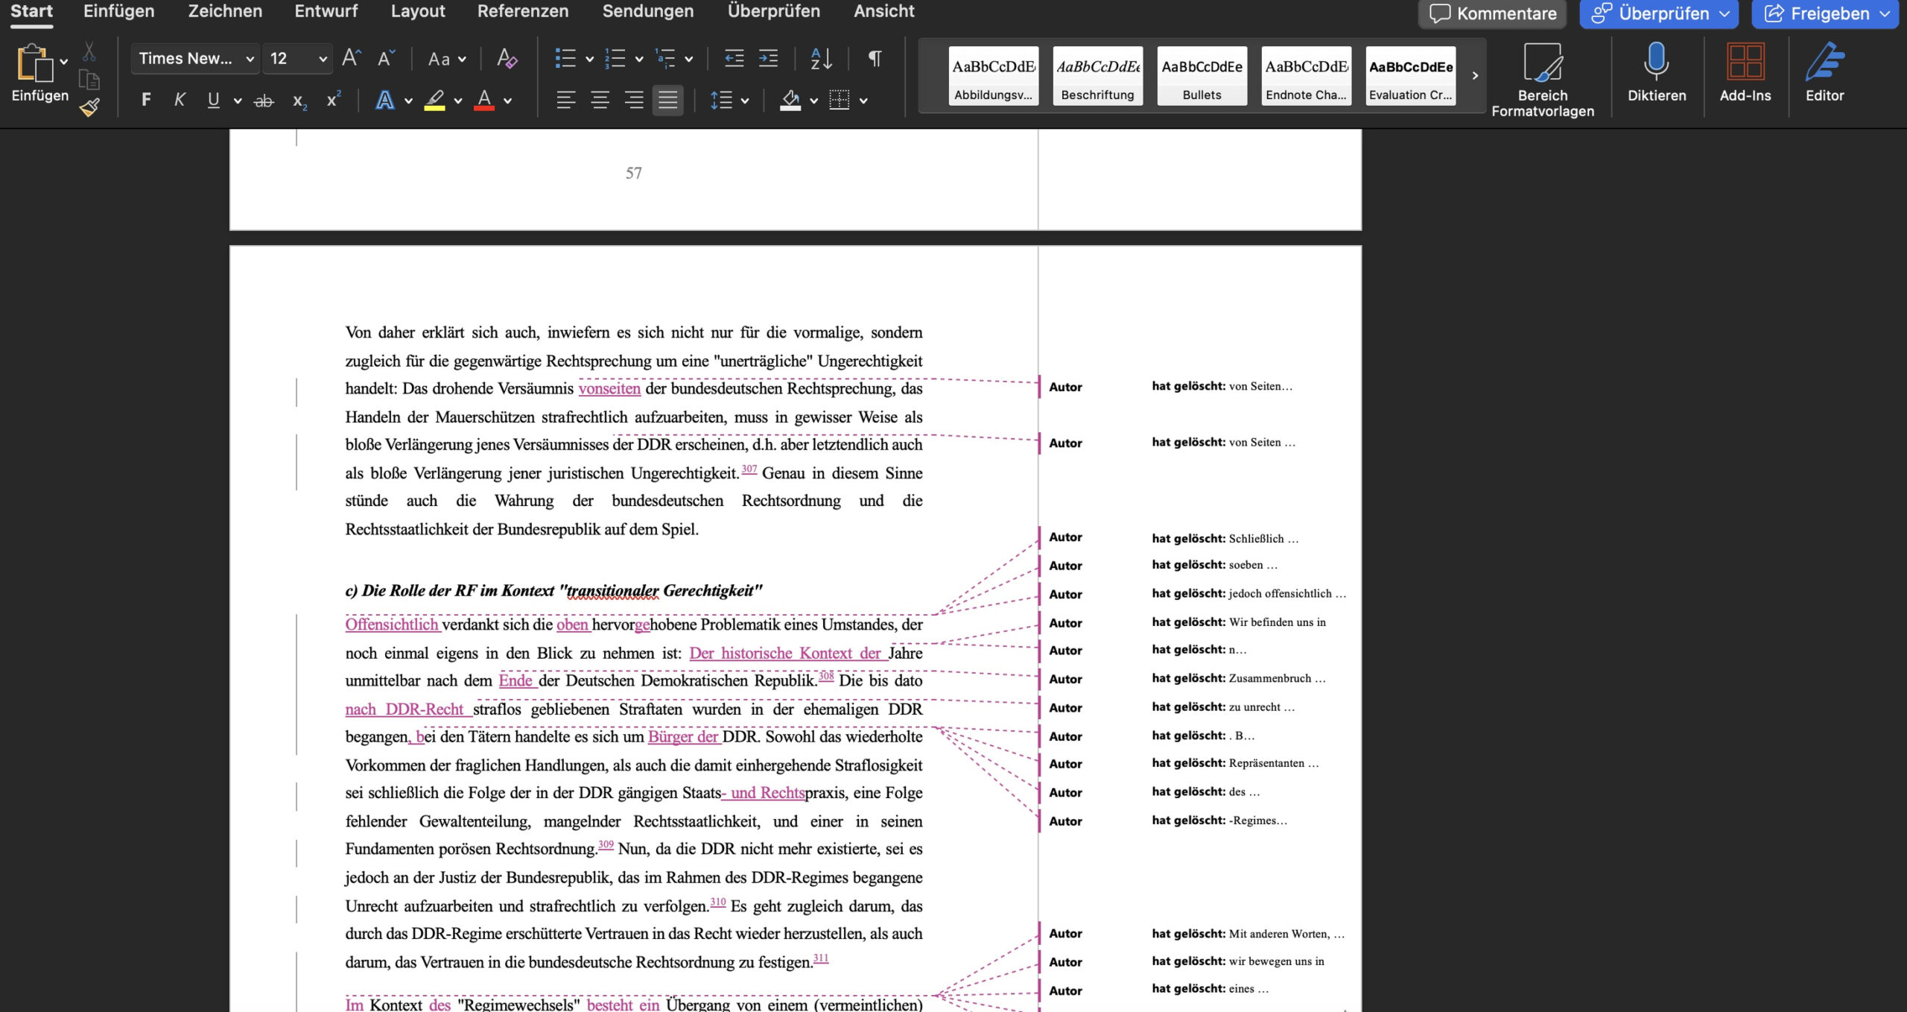Open the Diktieren dictation tool
The width and height of the screenshot is (1907, 1012).
coord(1656,75)
